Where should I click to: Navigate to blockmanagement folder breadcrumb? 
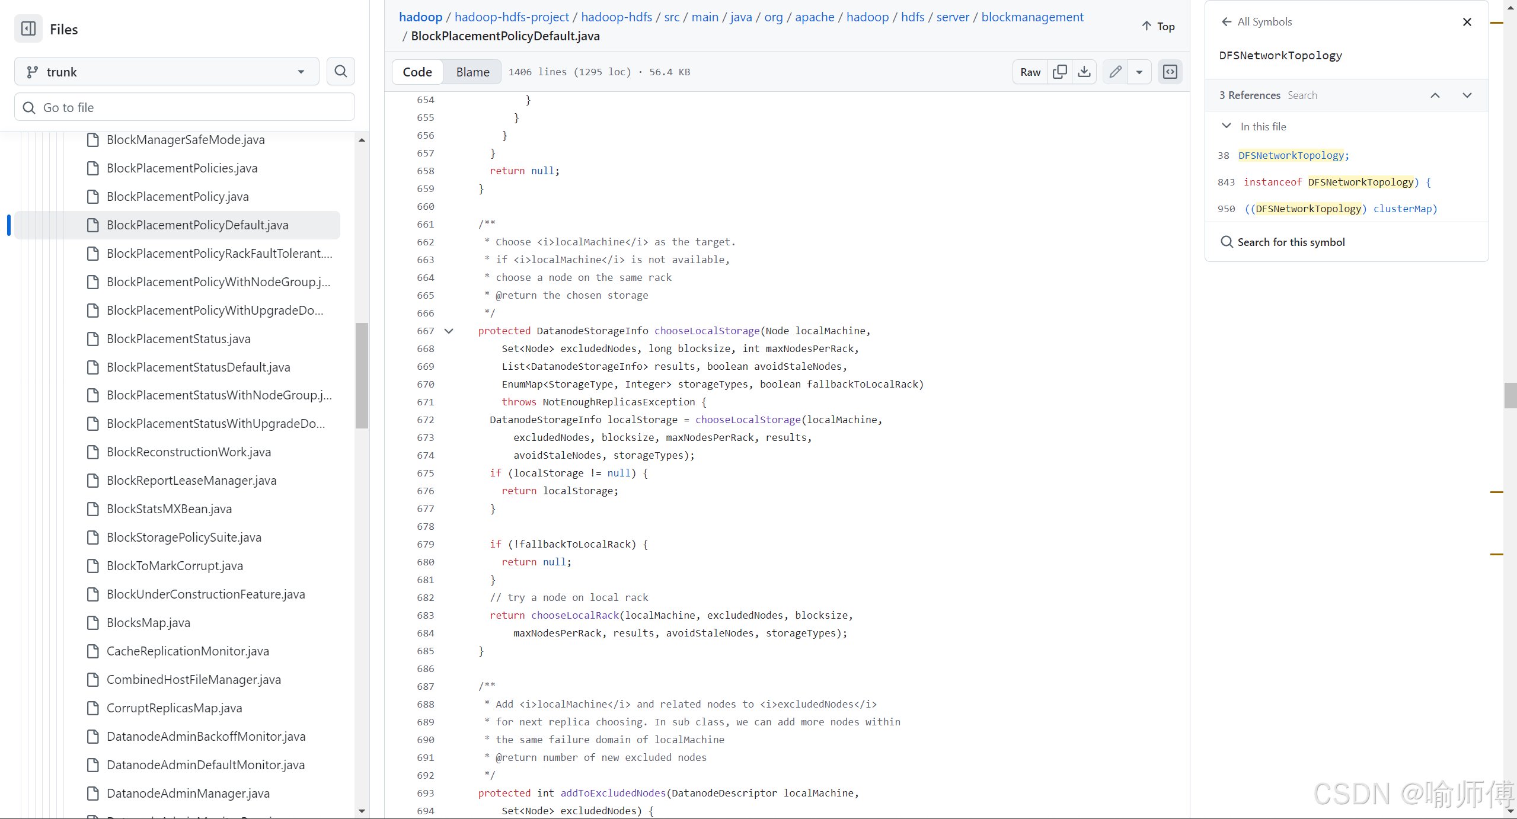(x=1032, y=17)
